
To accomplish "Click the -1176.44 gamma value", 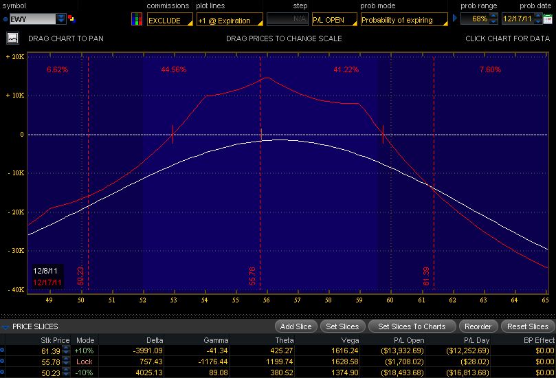I will 213,362.
